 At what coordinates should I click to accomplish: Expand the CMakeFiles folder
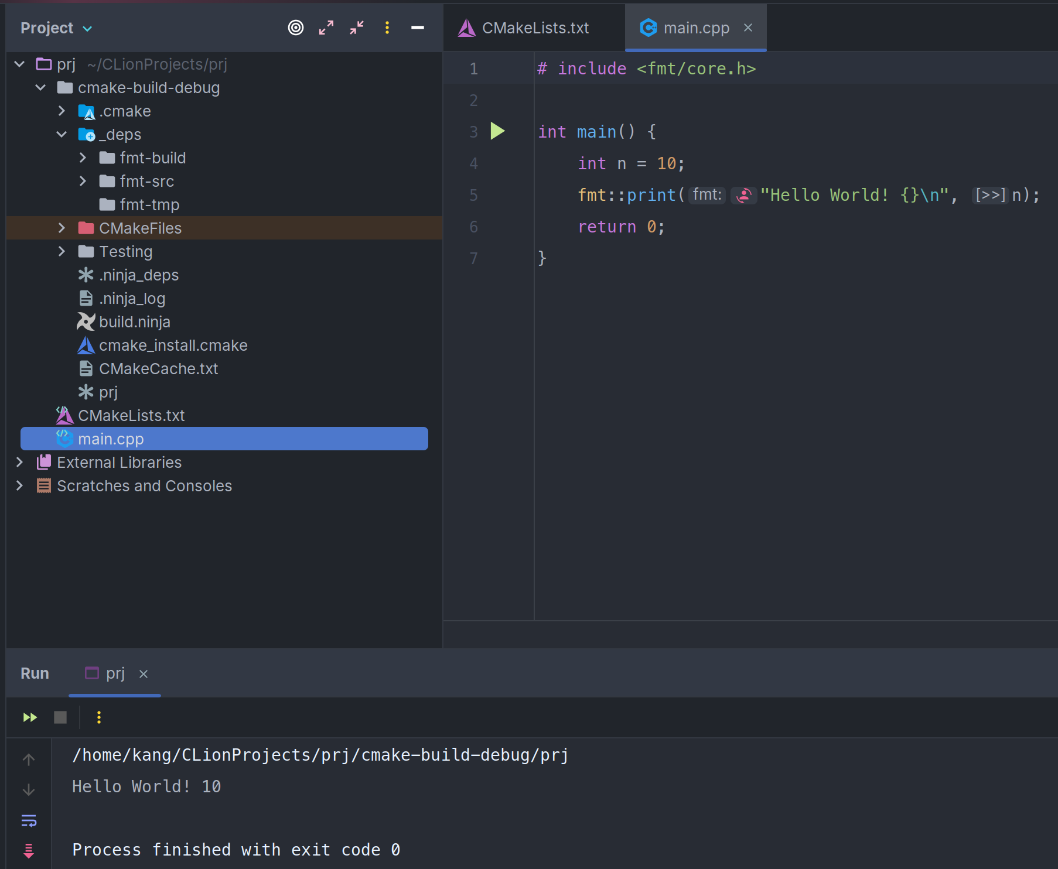(x=62, y=228)
